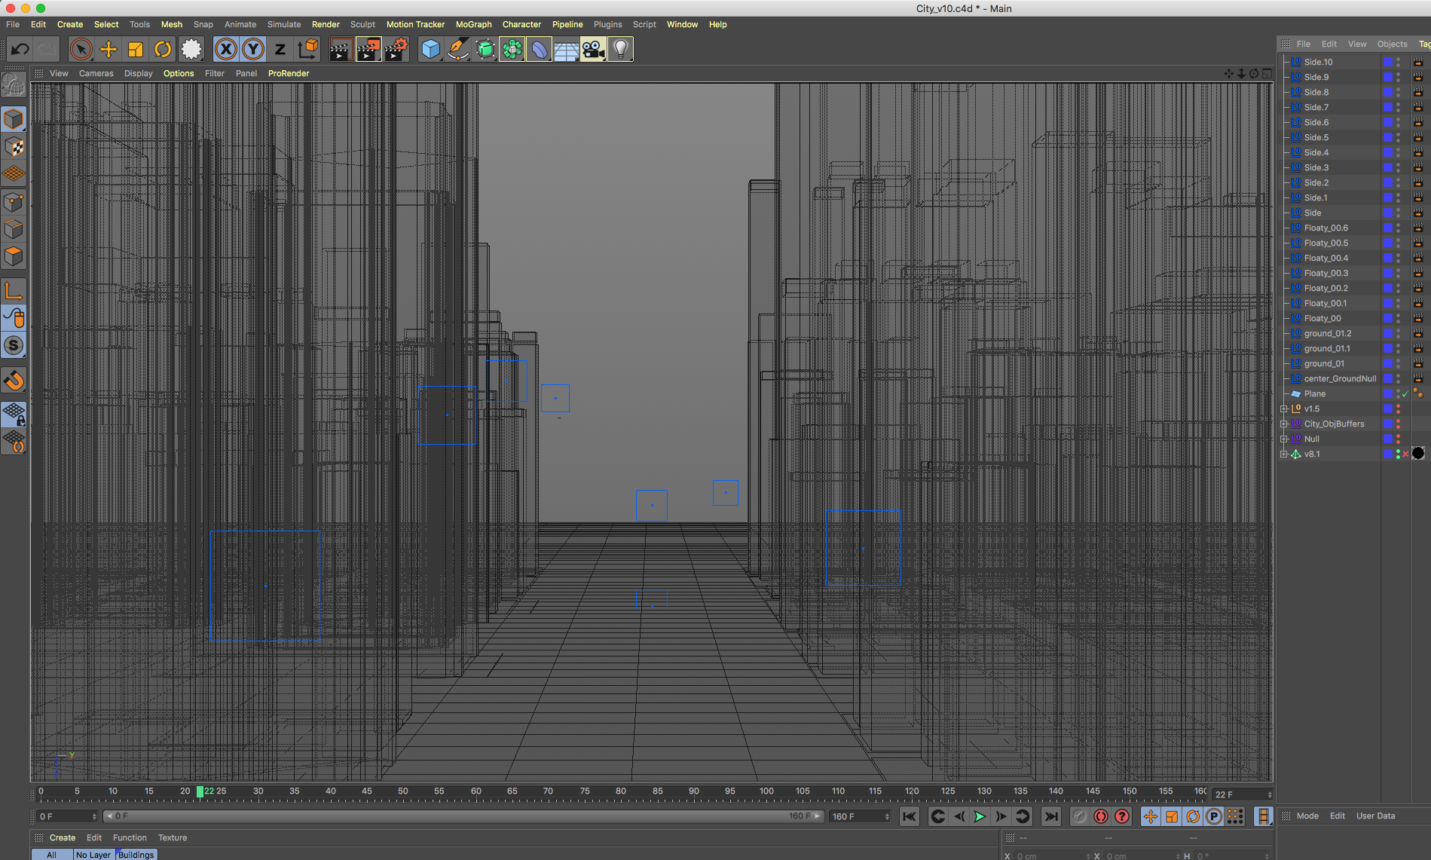This screenshot has width=1431, height=860.
Task: Add a Camera object icon
Action: click(593, 50)
